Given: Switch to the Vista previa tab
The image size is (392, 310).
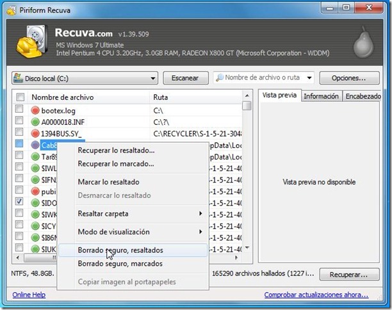Looking at the screenshot, I should click(x=279, y=95).
